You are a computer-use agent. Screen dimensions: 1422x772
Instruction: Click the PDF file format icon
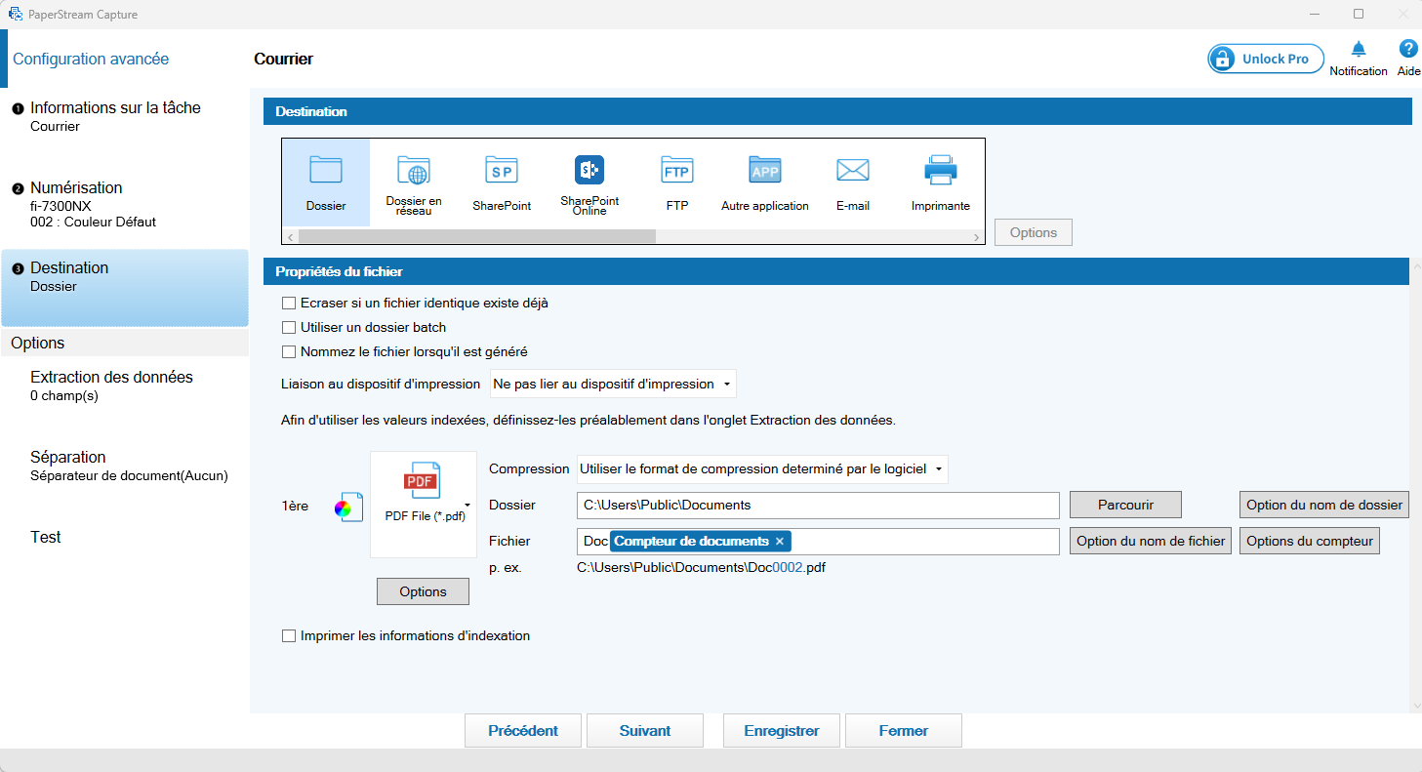[422, 481]
